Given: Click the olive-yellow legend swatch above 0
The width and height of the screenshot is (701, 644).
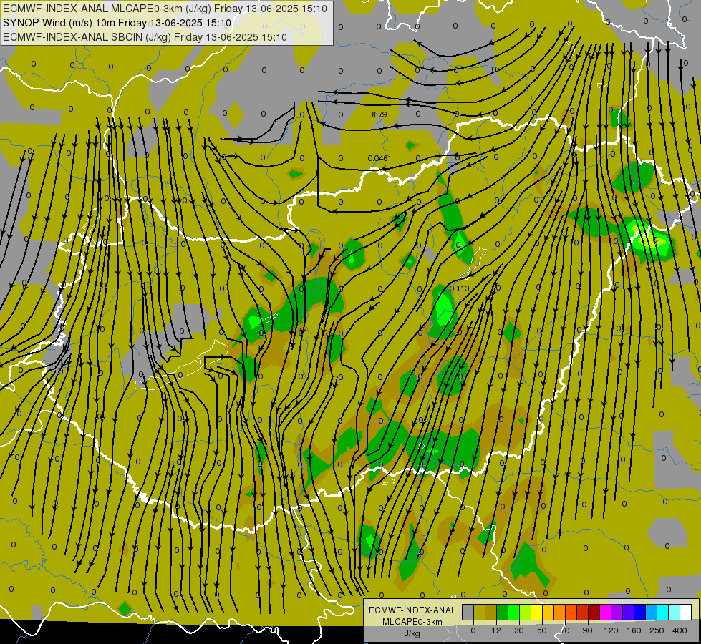Looking at the screenshot, I should [479, 612].
